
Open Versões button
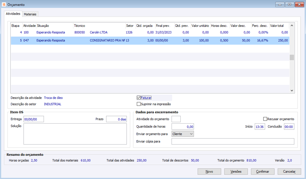click(x=236, y=171)
